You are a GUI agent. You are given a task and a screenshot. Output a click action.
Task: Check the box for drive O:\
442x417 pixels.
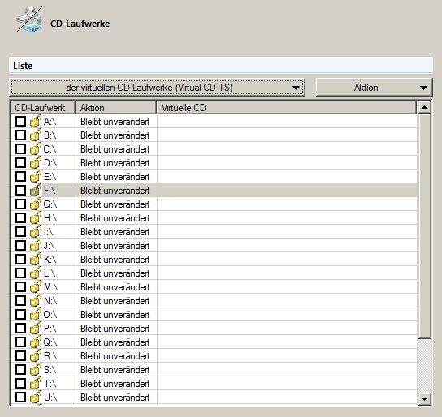pyautogui.click(x=20, y=314)
